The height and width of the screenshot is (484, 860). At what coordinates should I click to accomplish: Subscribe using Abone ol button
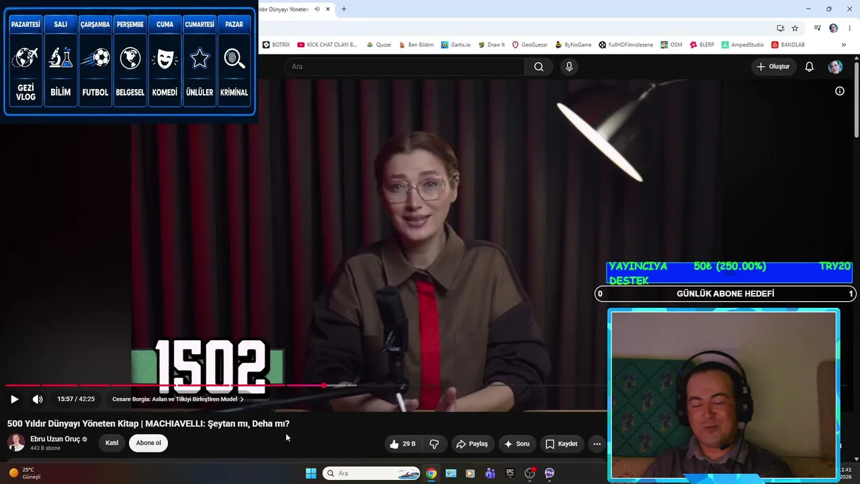(x=148, y=443)
